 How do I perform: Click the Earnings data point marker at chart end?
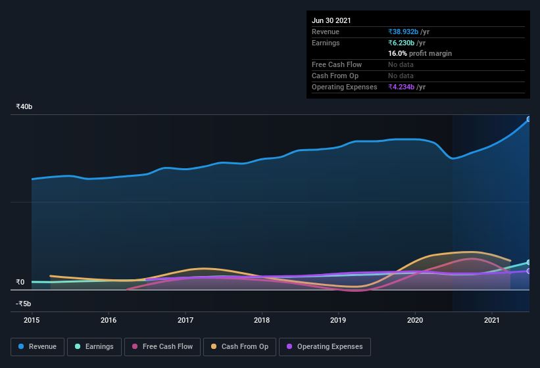(529, 262)
